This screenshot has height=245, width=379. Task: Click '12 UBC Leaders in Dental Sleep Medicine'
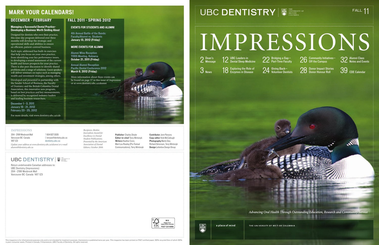pos(239,60)
